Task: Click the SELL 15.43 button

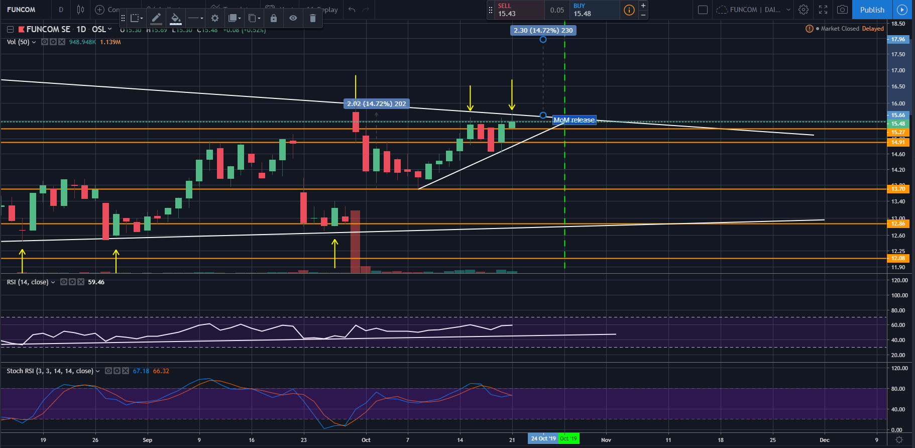Action: 519,10
